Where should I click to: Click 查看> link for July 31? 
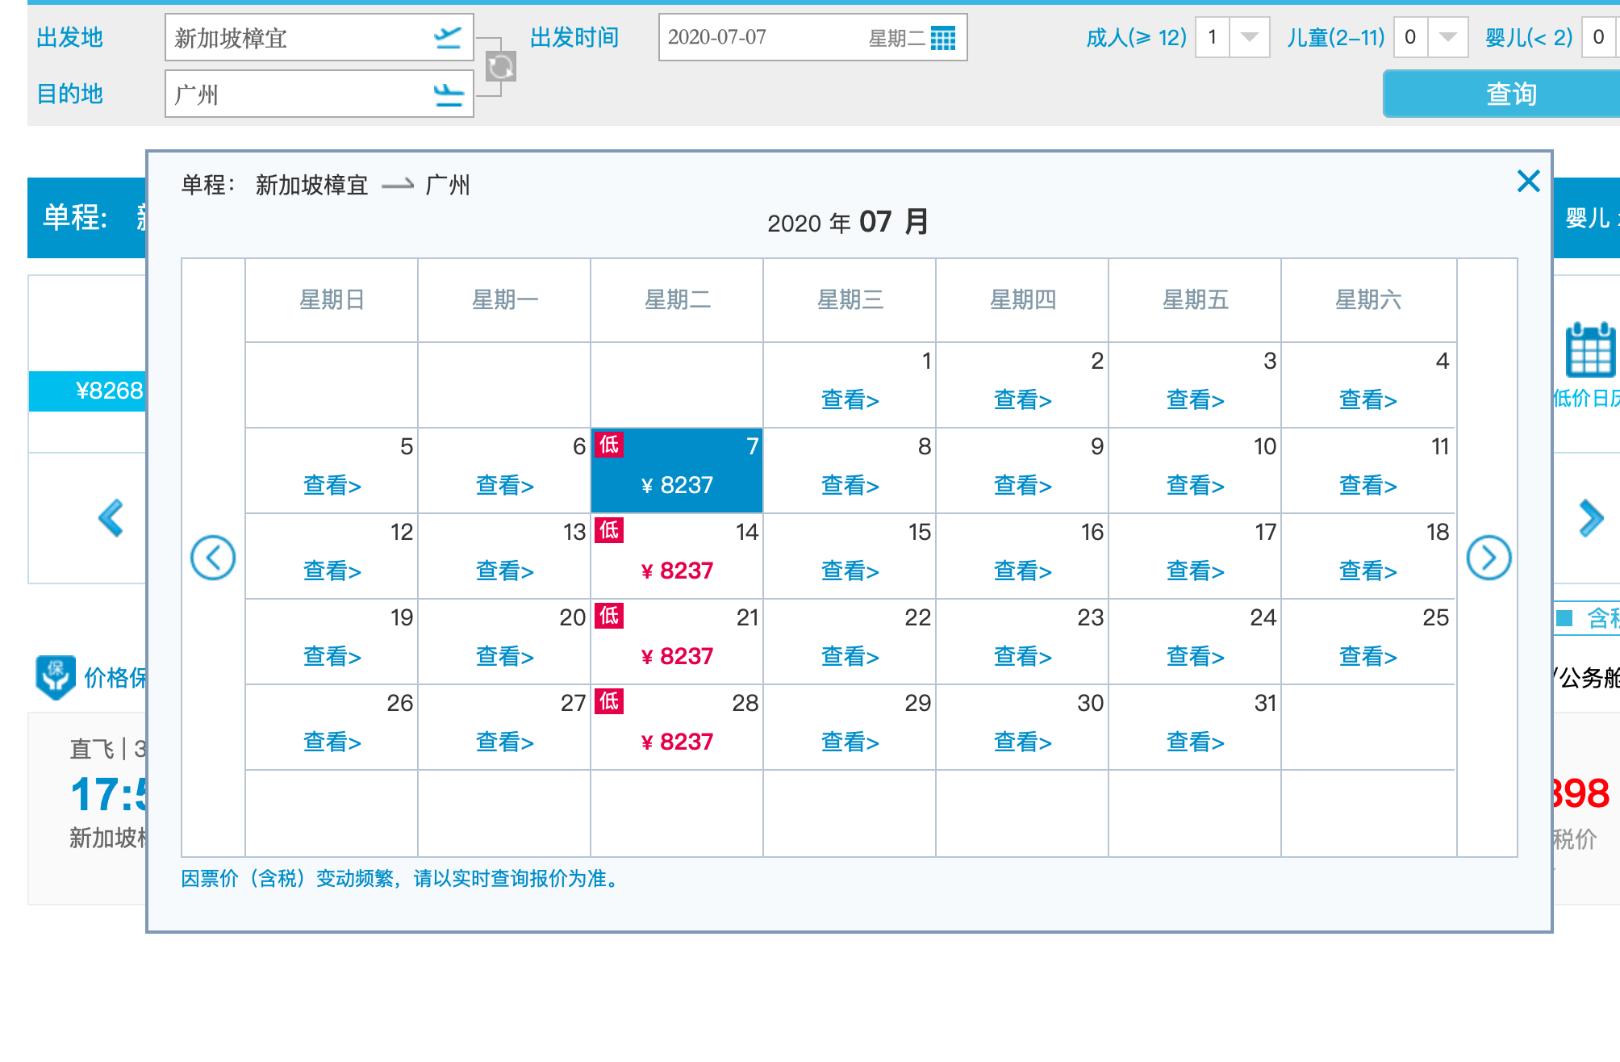point(1195,742)
